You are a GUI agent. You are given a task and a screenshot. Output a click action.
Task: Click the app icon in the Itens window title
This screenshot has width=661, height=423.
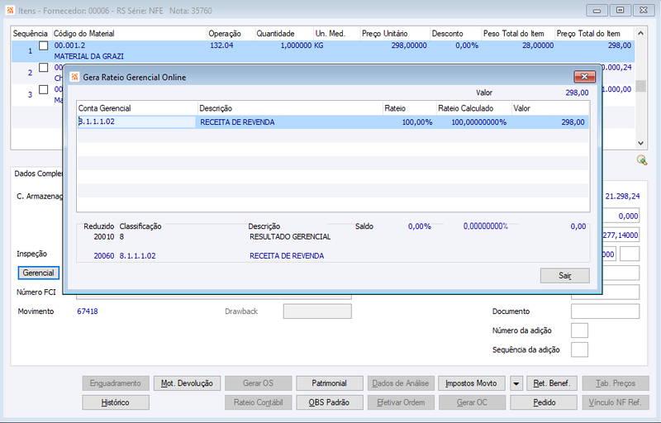coord(10,11)
